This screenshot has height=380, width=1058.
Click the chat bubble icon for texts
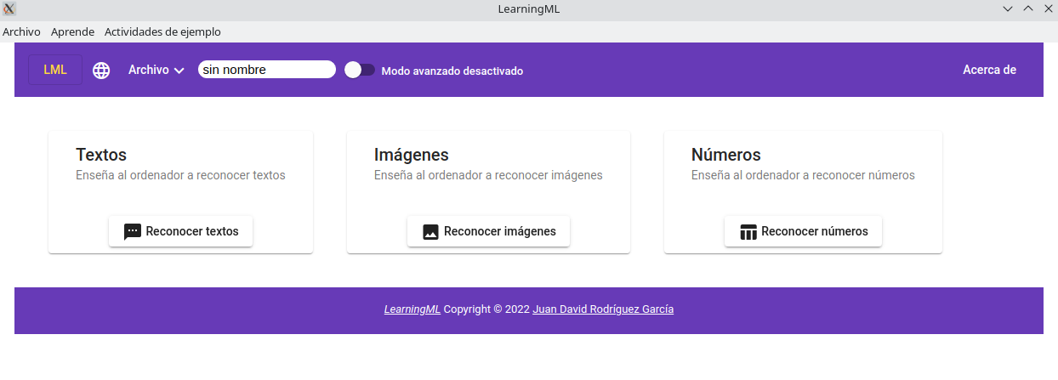(x=132, y=231)
